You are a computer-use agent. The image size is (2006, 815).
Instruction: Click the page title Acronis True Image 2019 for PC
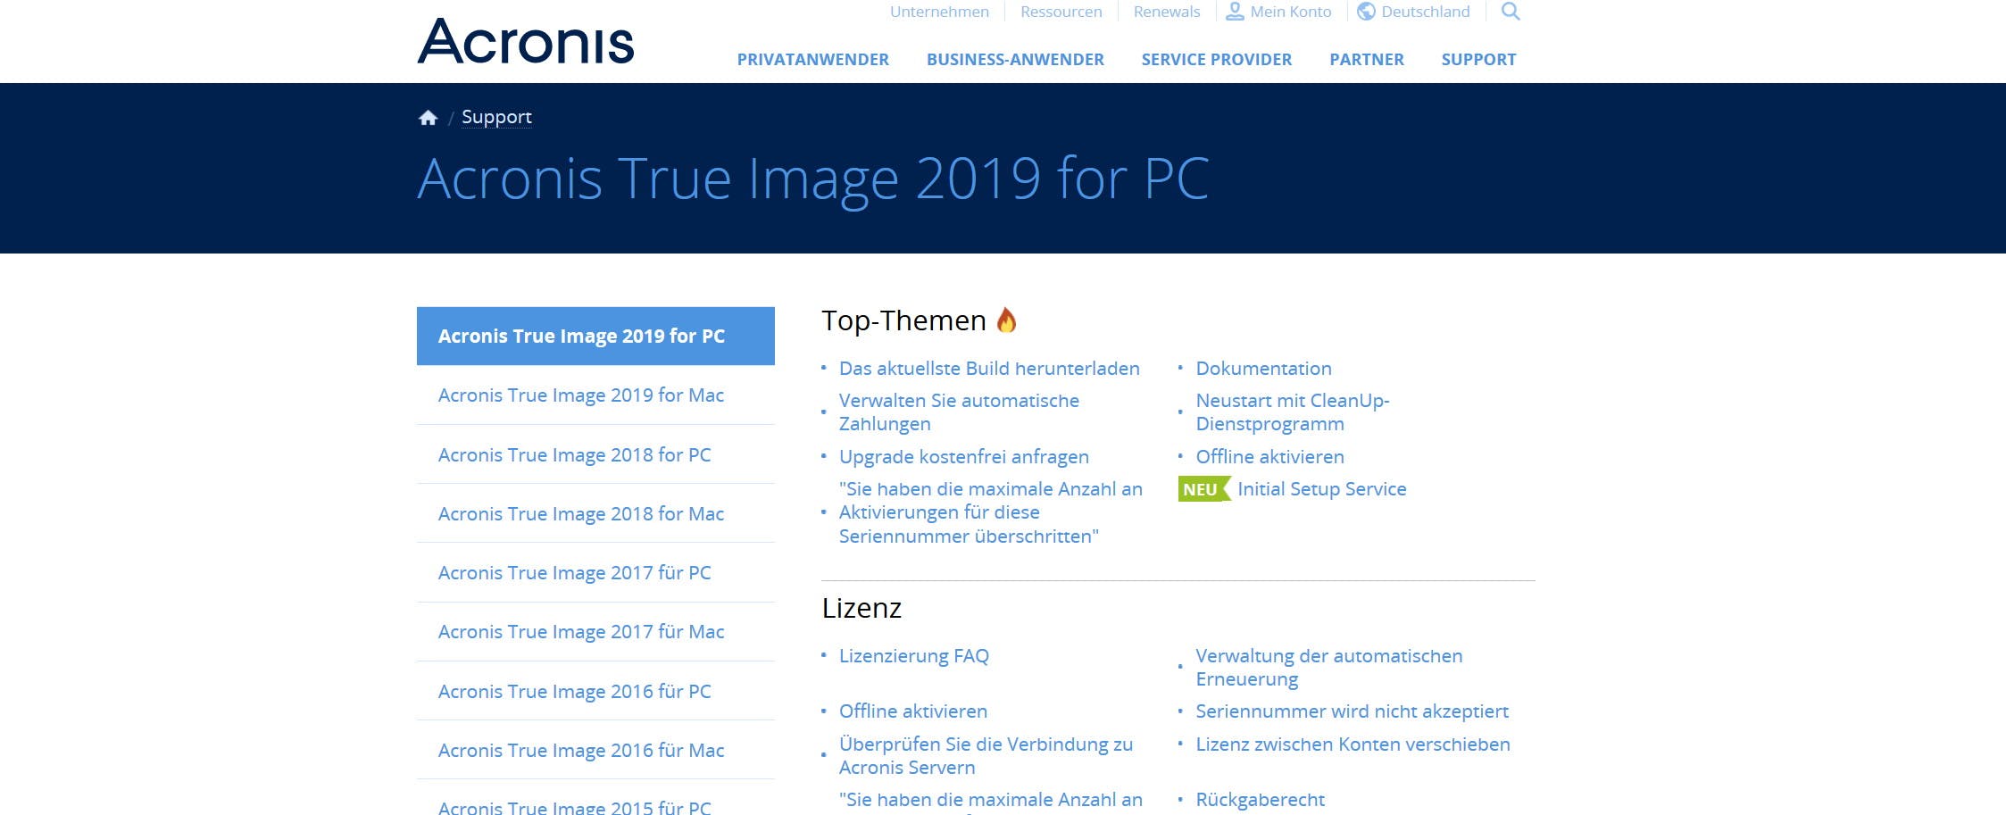coord(813,179)
